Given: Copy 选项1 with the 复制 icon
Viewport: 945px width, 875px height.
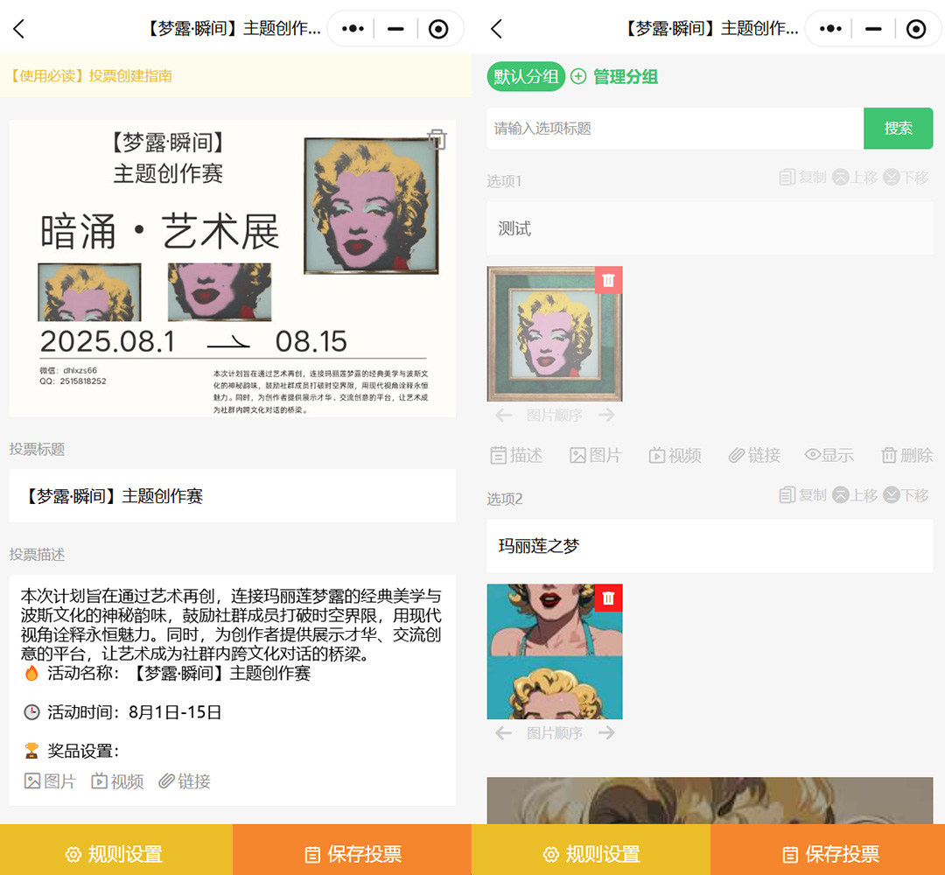Looking at the screenshot, I should [x=802, y=177].
